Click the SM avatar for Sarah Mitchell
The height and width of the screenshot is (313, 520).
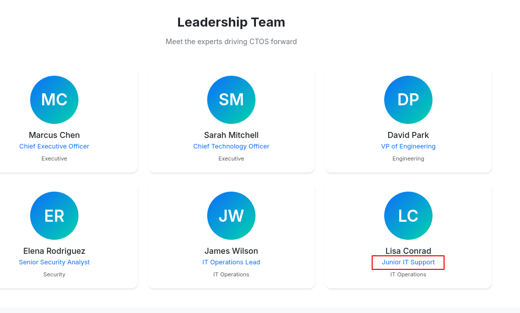(x=231, y=100)
